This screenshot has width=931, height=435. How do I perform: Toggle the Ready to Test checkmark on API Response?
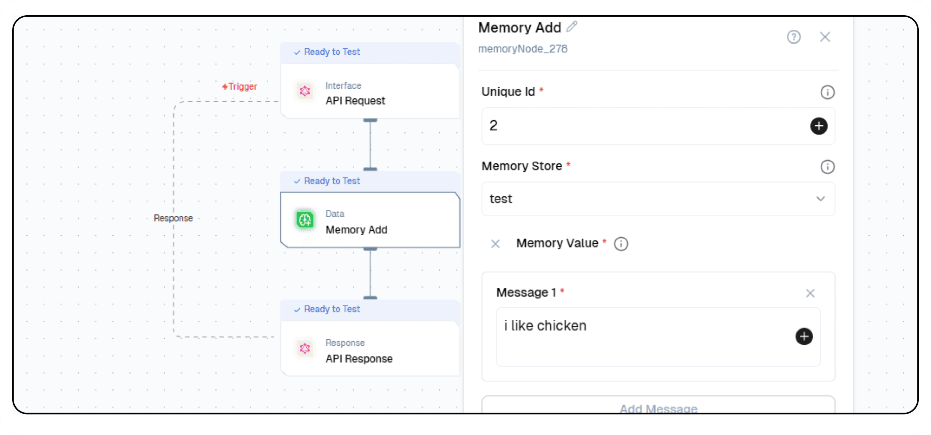(296, 309)
